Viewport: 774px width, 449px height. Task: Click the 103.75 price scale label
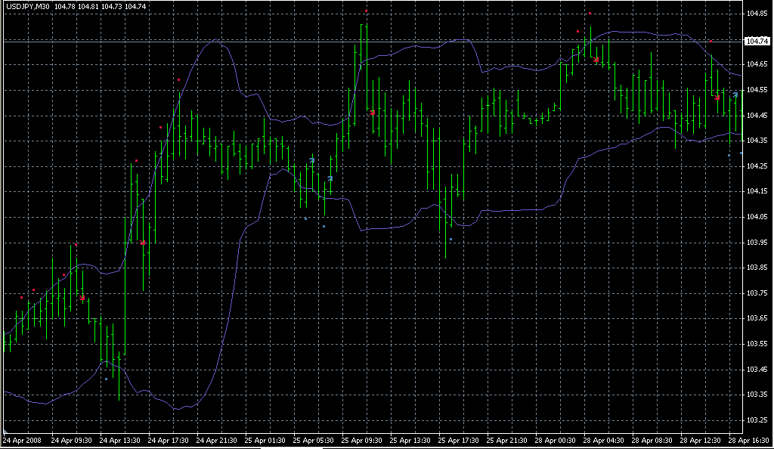pos(757,293)
